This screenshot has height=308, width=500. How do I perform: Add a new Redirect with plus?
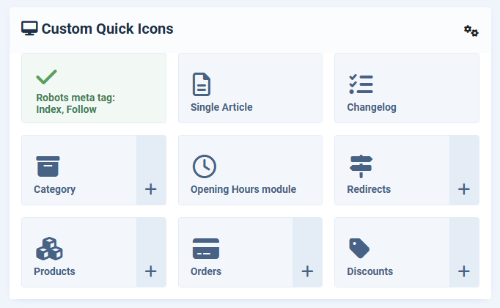click(x=464, y=189)
